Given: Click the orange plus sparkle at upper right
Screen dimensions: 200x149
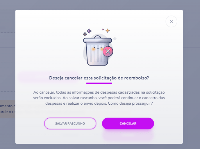Looking at the screenshot, I should tap(108, 31).
